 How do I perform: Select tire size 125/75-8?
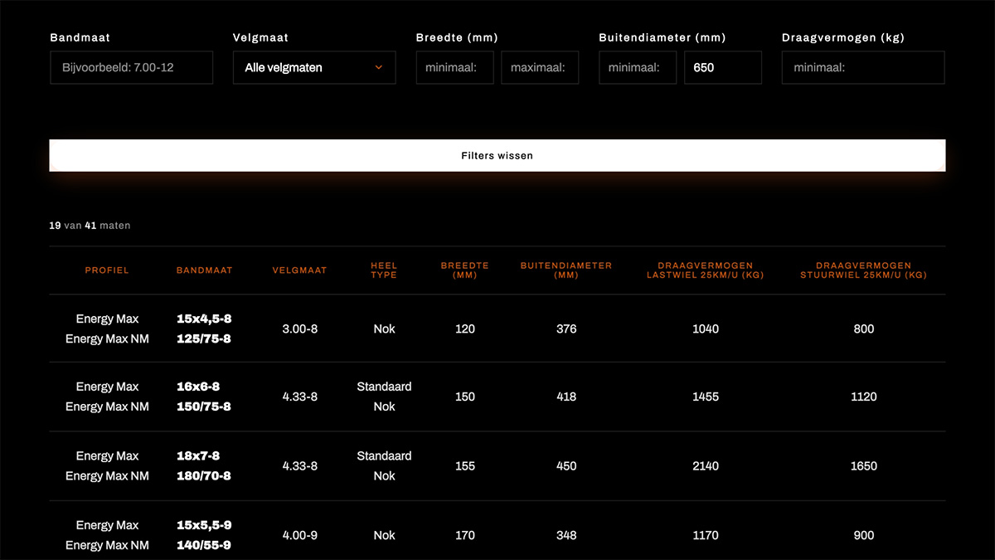point(204,338)
